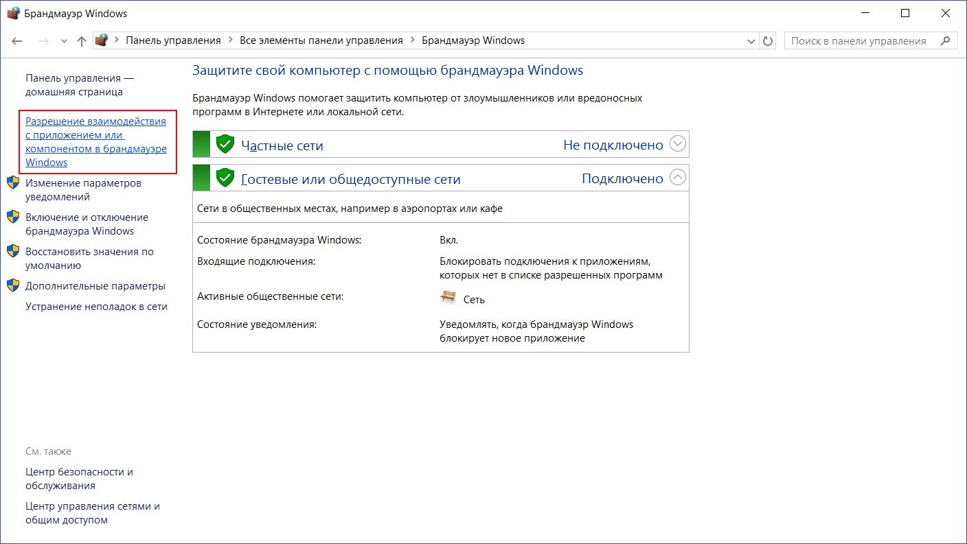The width and height of the screenshot is (967, 544).
Task: Open Центр безопасности и обслуживания
Action: [x=79, y=479]
